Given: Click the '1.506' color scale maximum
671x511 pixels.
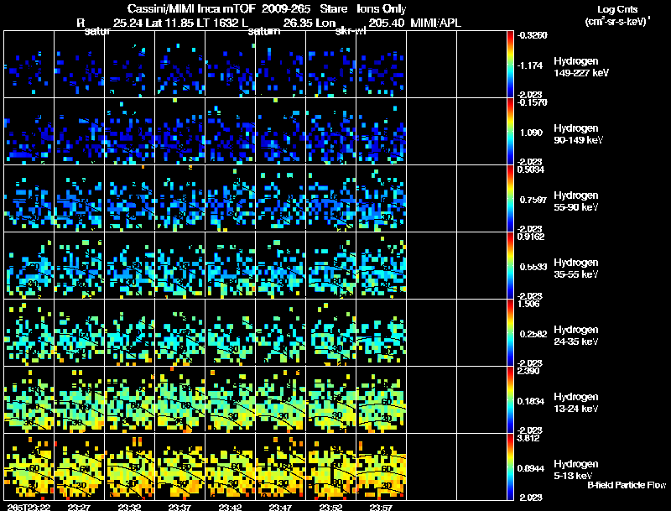Looking at the screenshot, I should 528,304.
